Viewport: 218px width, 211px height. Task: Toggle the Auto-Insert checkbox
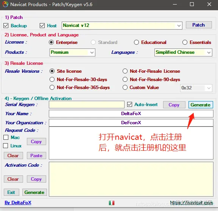(x=129, y=105)
